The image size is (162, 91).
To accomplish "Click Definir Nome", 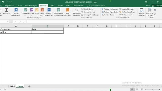I will pyautogui.click(x=87, y=9).
